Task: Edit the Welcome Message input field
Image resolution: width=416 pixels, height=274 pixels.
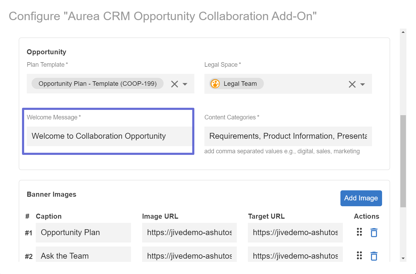Action: [x=109, y=136]
